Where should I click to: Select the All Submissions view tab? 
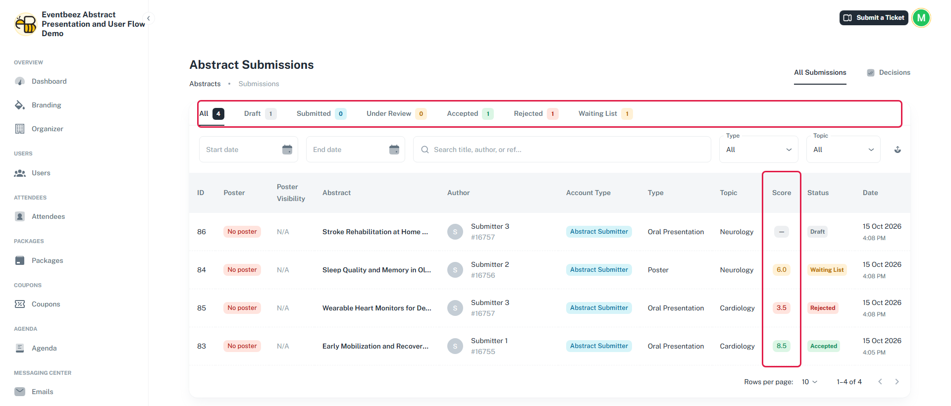click(x=820, y=72)
